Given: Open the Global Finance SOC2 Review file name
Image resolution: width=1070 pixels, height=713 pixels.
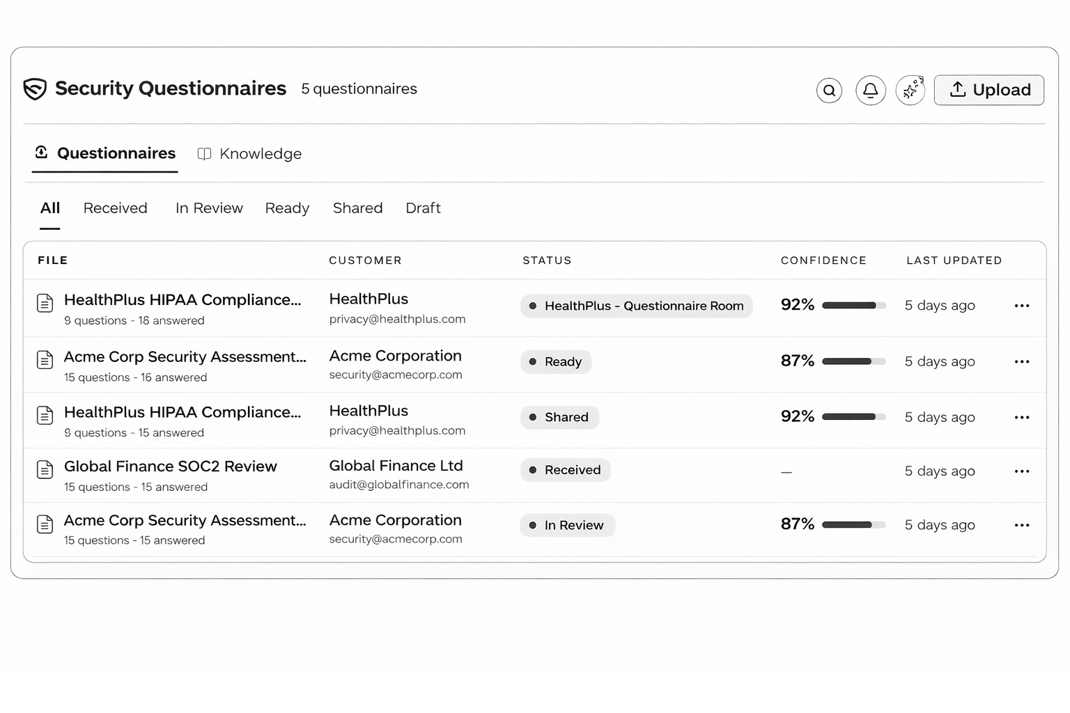Looking at the screenshot, I should pos(170,466).
